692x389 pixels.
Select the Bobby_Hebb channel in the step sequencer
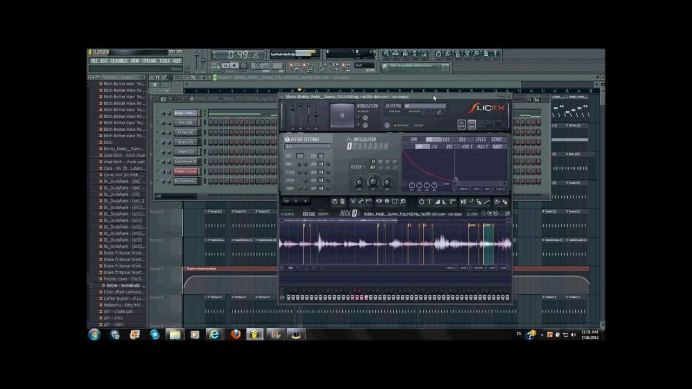[185, 113]
